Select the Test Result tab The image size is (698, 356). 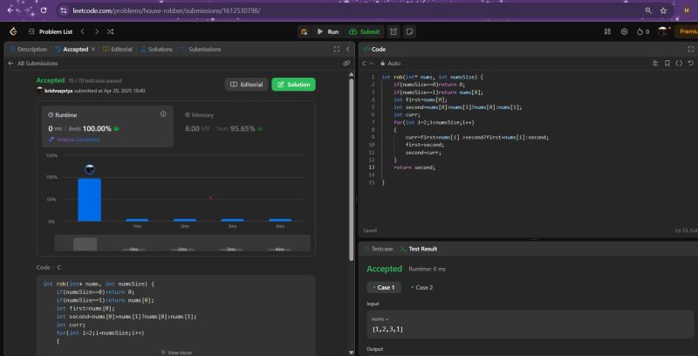(419, 250)
